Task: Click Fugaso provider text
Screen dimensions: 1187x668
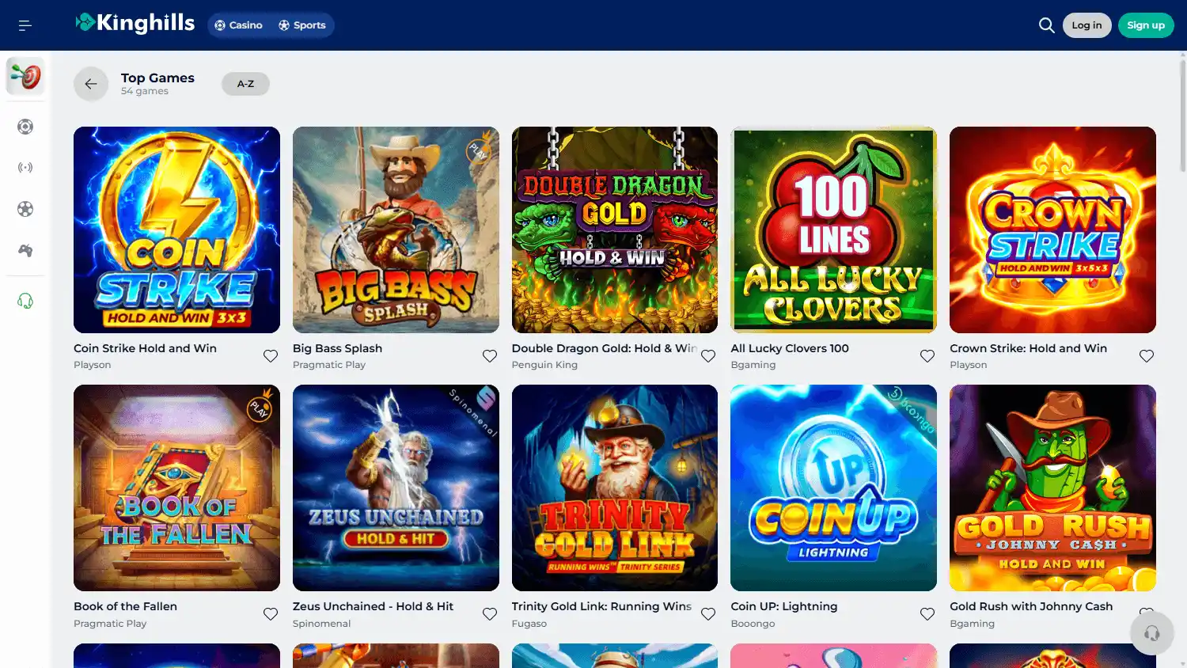Action: point(529,624)
